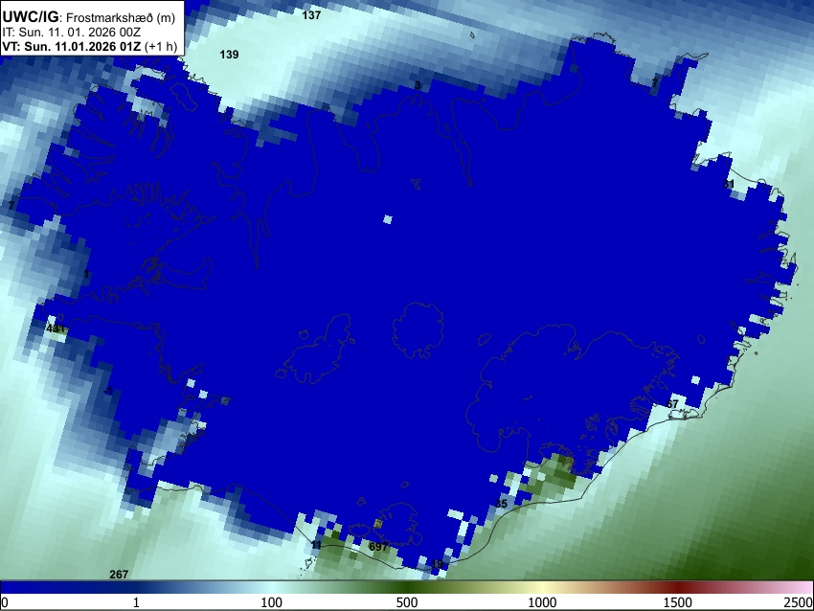Click the legend label 0
Image resolution: width=814 pixels, height=611 pixels.
(5, 602)
